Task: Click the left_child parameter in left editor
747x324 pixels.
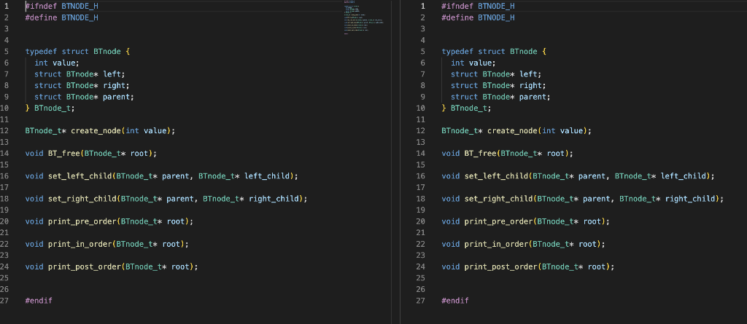Action: tap(267, 176)
